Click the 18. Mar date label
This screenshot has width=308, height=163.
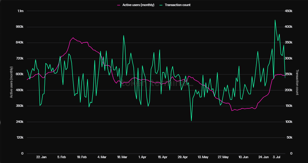[122, 157]
